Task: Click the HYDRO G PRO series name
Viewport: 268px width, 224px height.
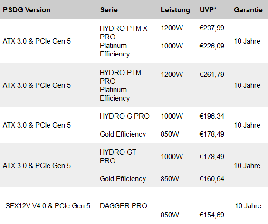Action: 124,116
